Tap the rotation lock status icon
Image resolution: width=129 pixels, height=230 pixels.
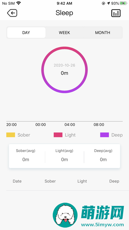(104, 3)
